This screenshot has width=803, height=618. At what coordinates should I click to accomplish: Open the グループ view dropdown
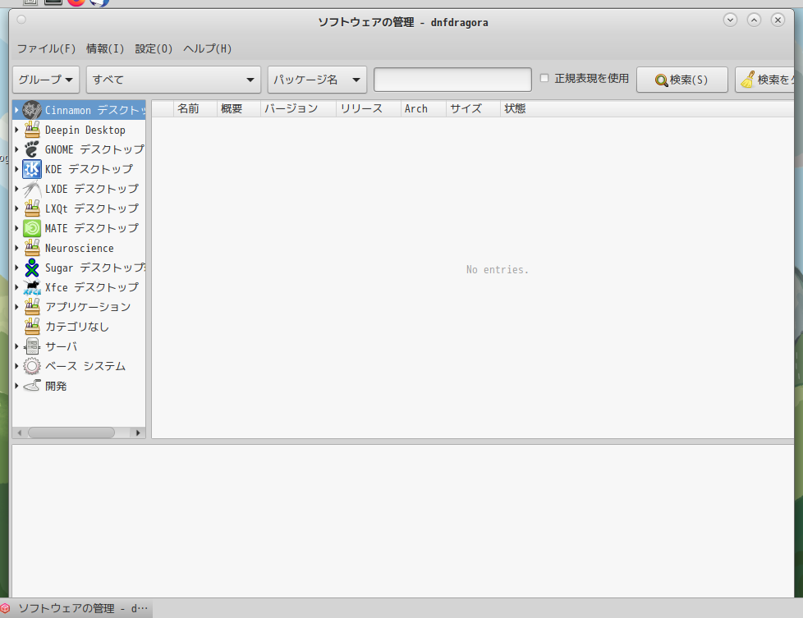(x=46, y=80)
